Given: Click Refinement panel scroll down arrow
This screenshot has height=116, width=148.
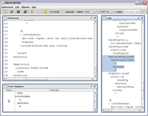Looking at the screenshot, I should (95, 76).
